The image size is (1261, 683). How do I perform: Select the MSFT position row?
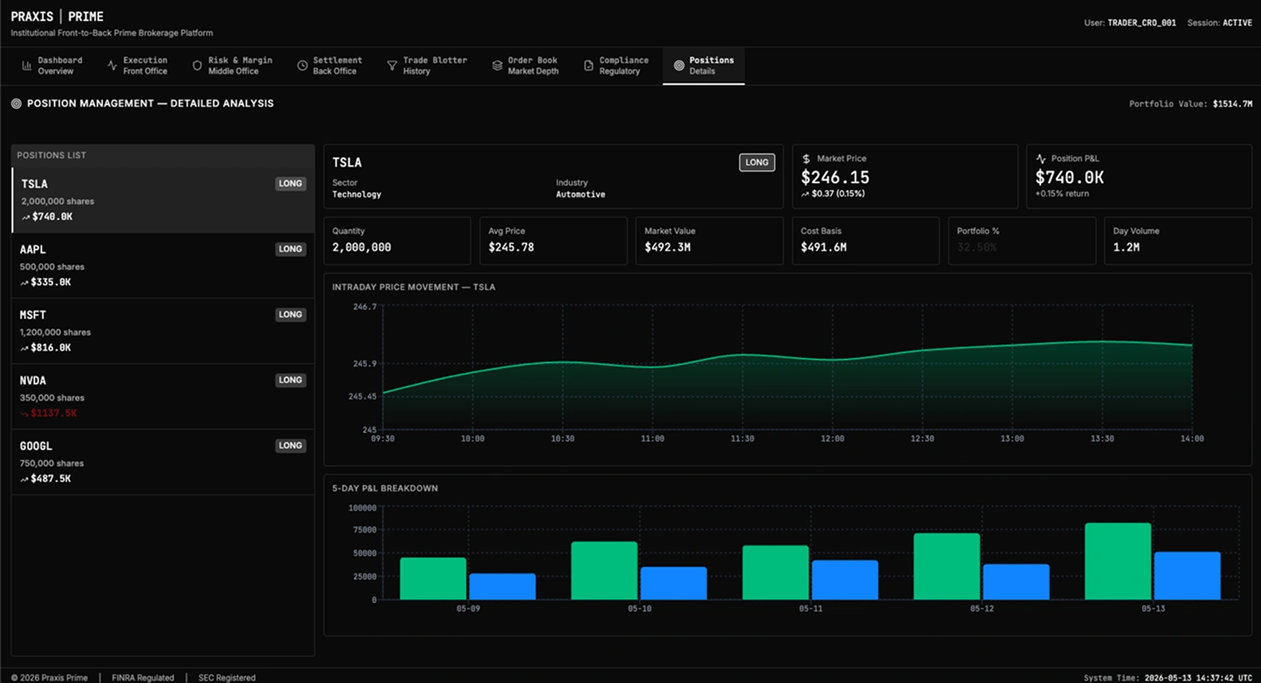point(163,332)
